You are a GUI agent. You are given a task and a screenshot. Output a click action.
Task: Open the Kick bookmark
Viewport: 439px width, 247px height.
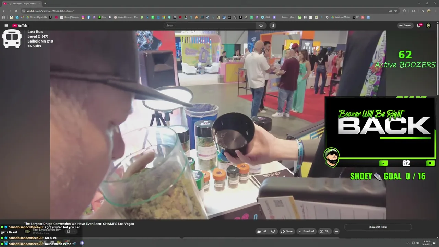[102, 17]
